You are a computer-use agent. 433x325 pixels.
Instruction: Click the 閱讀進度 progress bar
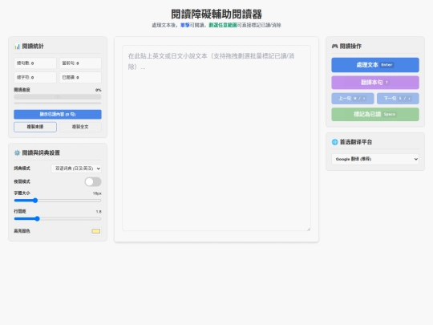pyautogui.click(x=58, y=97)
